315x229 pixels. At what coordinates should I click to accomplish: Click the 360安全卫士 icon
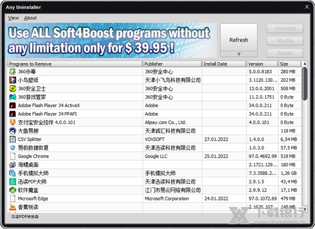pyautogui.click(x=13, y=88)
